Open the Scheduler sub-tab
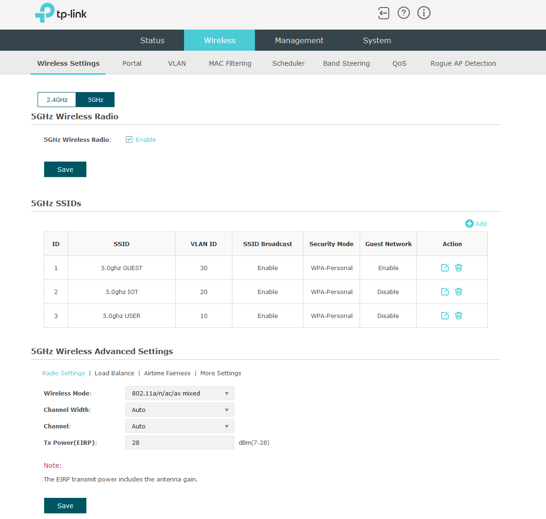 click(288, 63)
